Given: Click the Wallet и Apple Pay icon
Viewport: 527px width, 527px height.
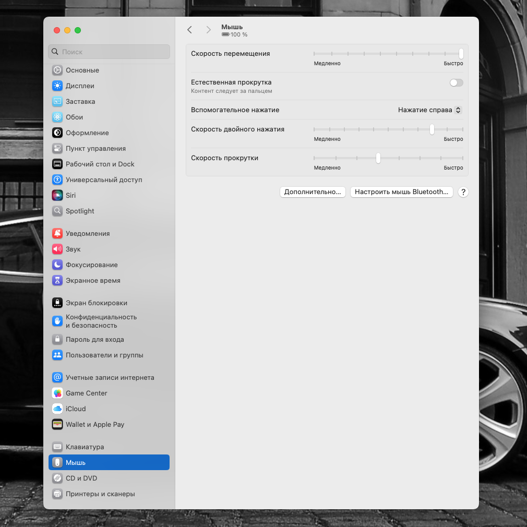Looking at the screenshot, I should pos(57,425).
